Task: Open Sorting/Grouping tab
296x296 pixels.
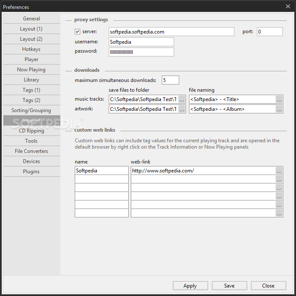Action: pyautogui.click(x=32, y=110)
